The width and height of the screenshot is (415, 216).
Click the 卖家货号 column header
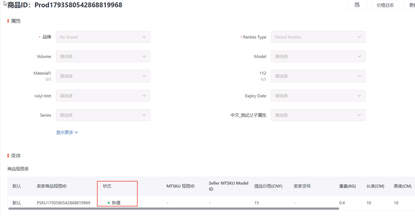[x=302, y=186]
